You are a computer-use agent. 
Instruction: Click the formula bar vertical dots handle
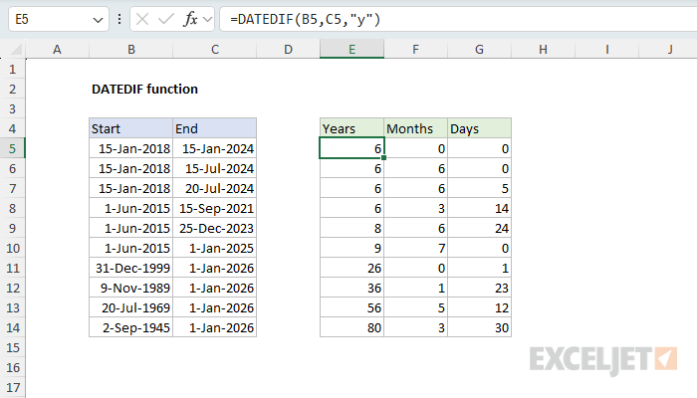tap(119, 20)
